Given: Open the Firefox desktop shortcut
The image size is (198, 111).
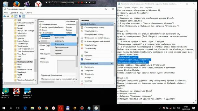Looking at the screenshot, I should [16, 4].
